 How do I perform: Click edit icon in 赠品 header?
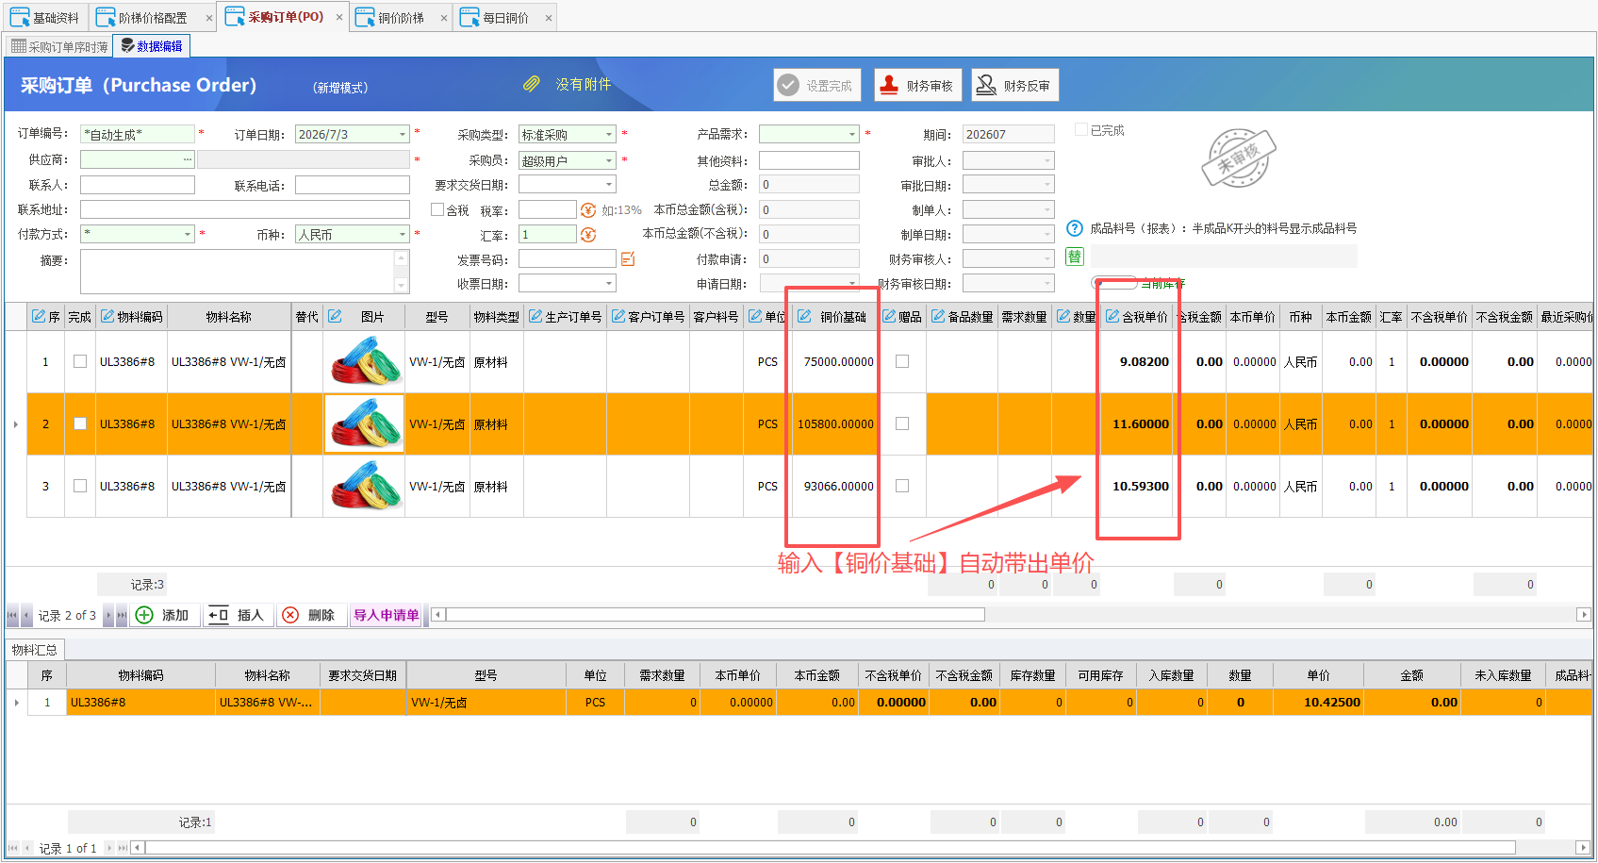point(889,316)
